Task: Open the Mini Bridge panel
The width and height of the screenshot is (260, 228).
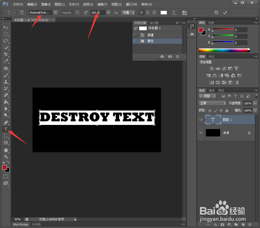Action: point(21,224)
